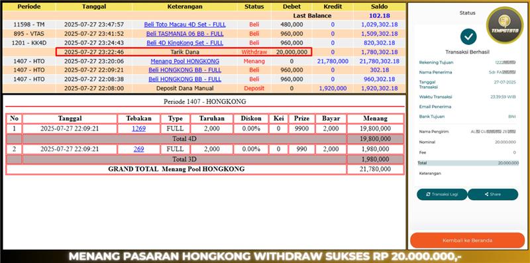
Task: Click the Kredit column header
Action: (x=333, y=7)
